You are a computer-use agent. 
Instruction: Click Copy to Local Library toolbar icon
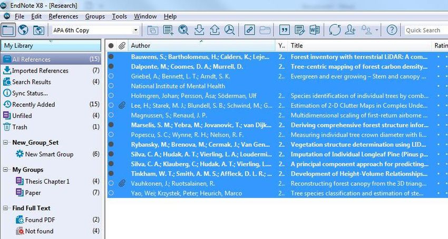tap(152, 30)
